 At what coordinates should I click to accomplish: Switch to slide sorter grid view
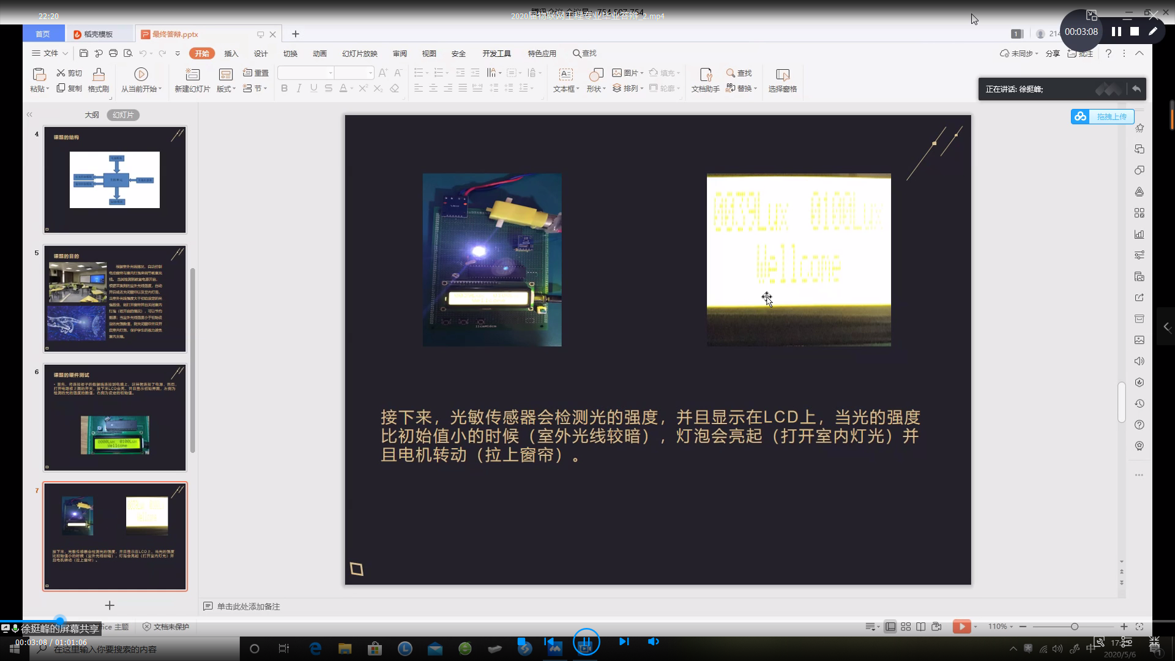click(906, 626)
